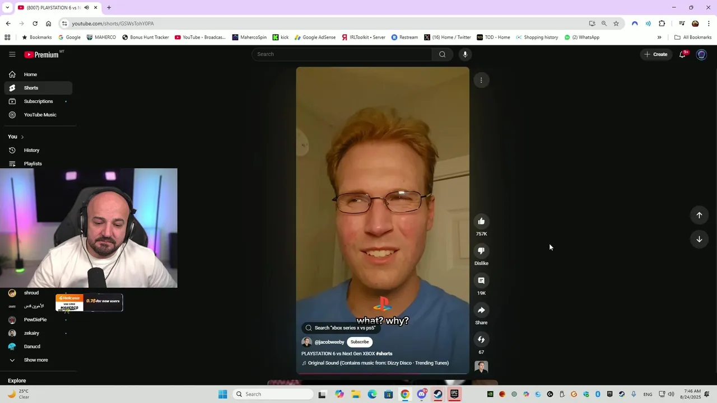Click the YouTube search input field
The height and width of the screenshot is (403, 717).
[342, 54]
